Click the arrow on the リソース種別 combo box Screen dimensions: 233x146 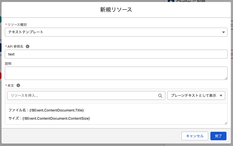(x=223, y=32)
